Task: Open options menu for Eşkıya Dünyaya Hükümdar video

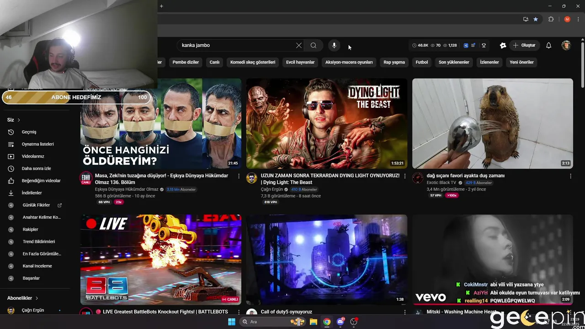Action: point(239,176)
